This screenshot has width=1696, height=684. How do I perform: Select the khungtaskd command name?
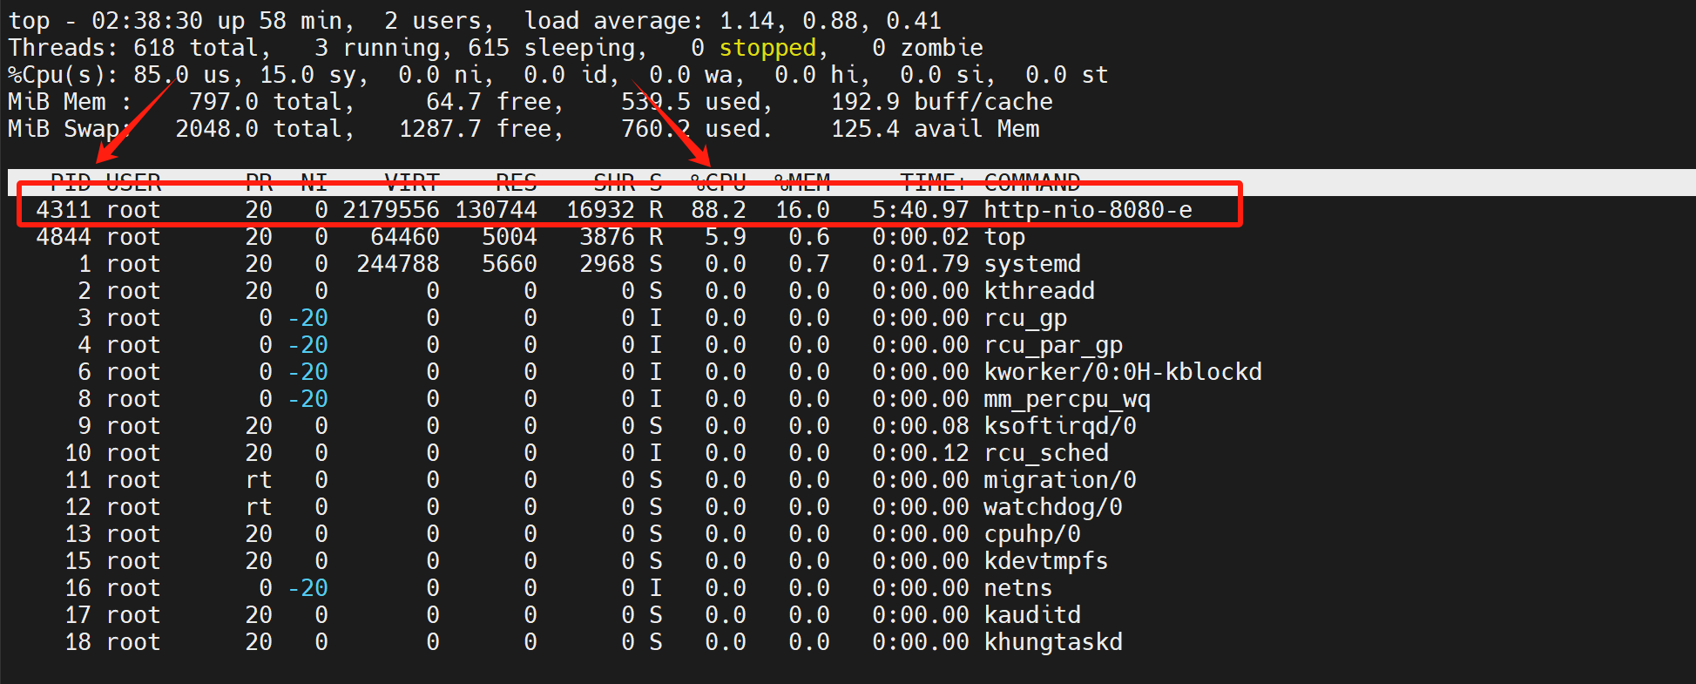[1053, 642]
